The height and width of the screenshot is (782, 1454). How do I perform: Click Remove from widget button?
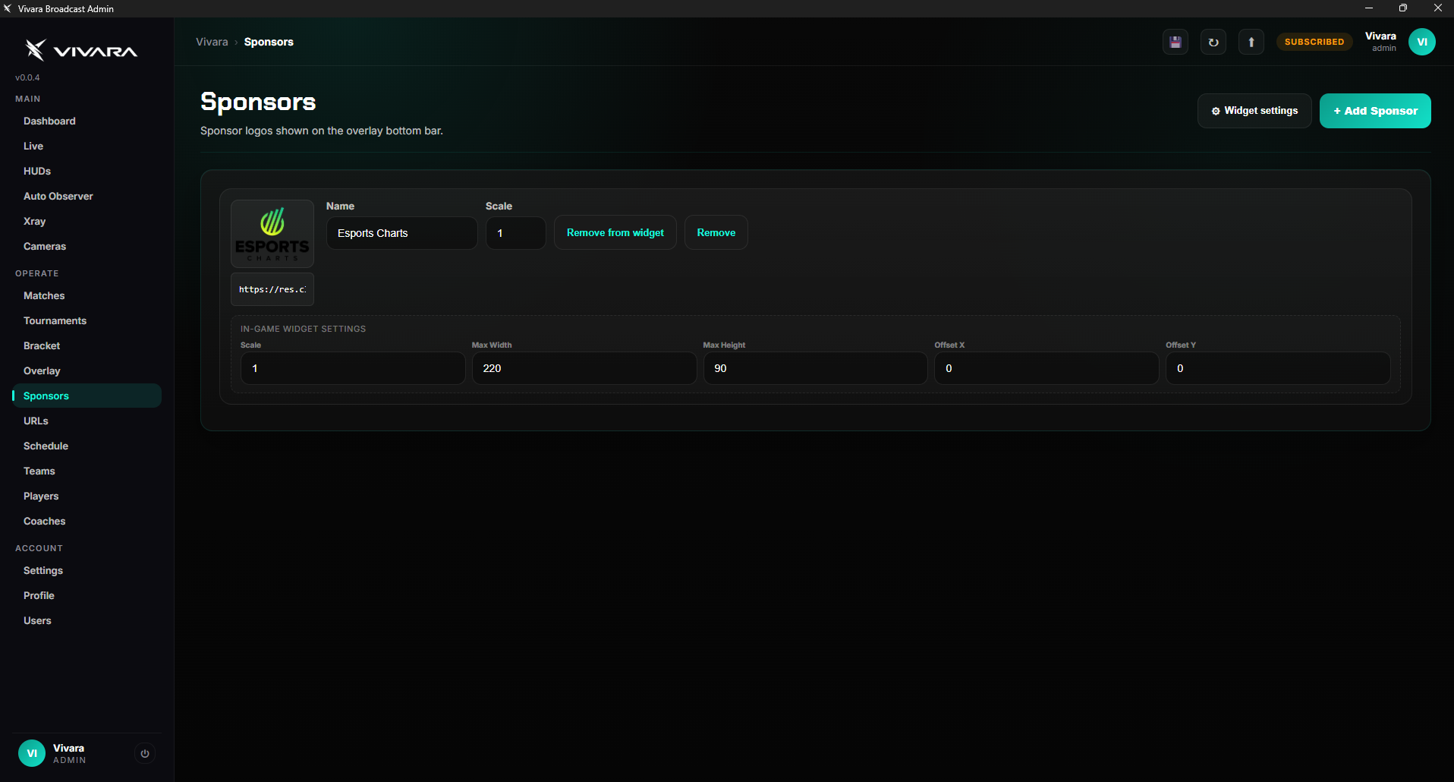[615, 232]
